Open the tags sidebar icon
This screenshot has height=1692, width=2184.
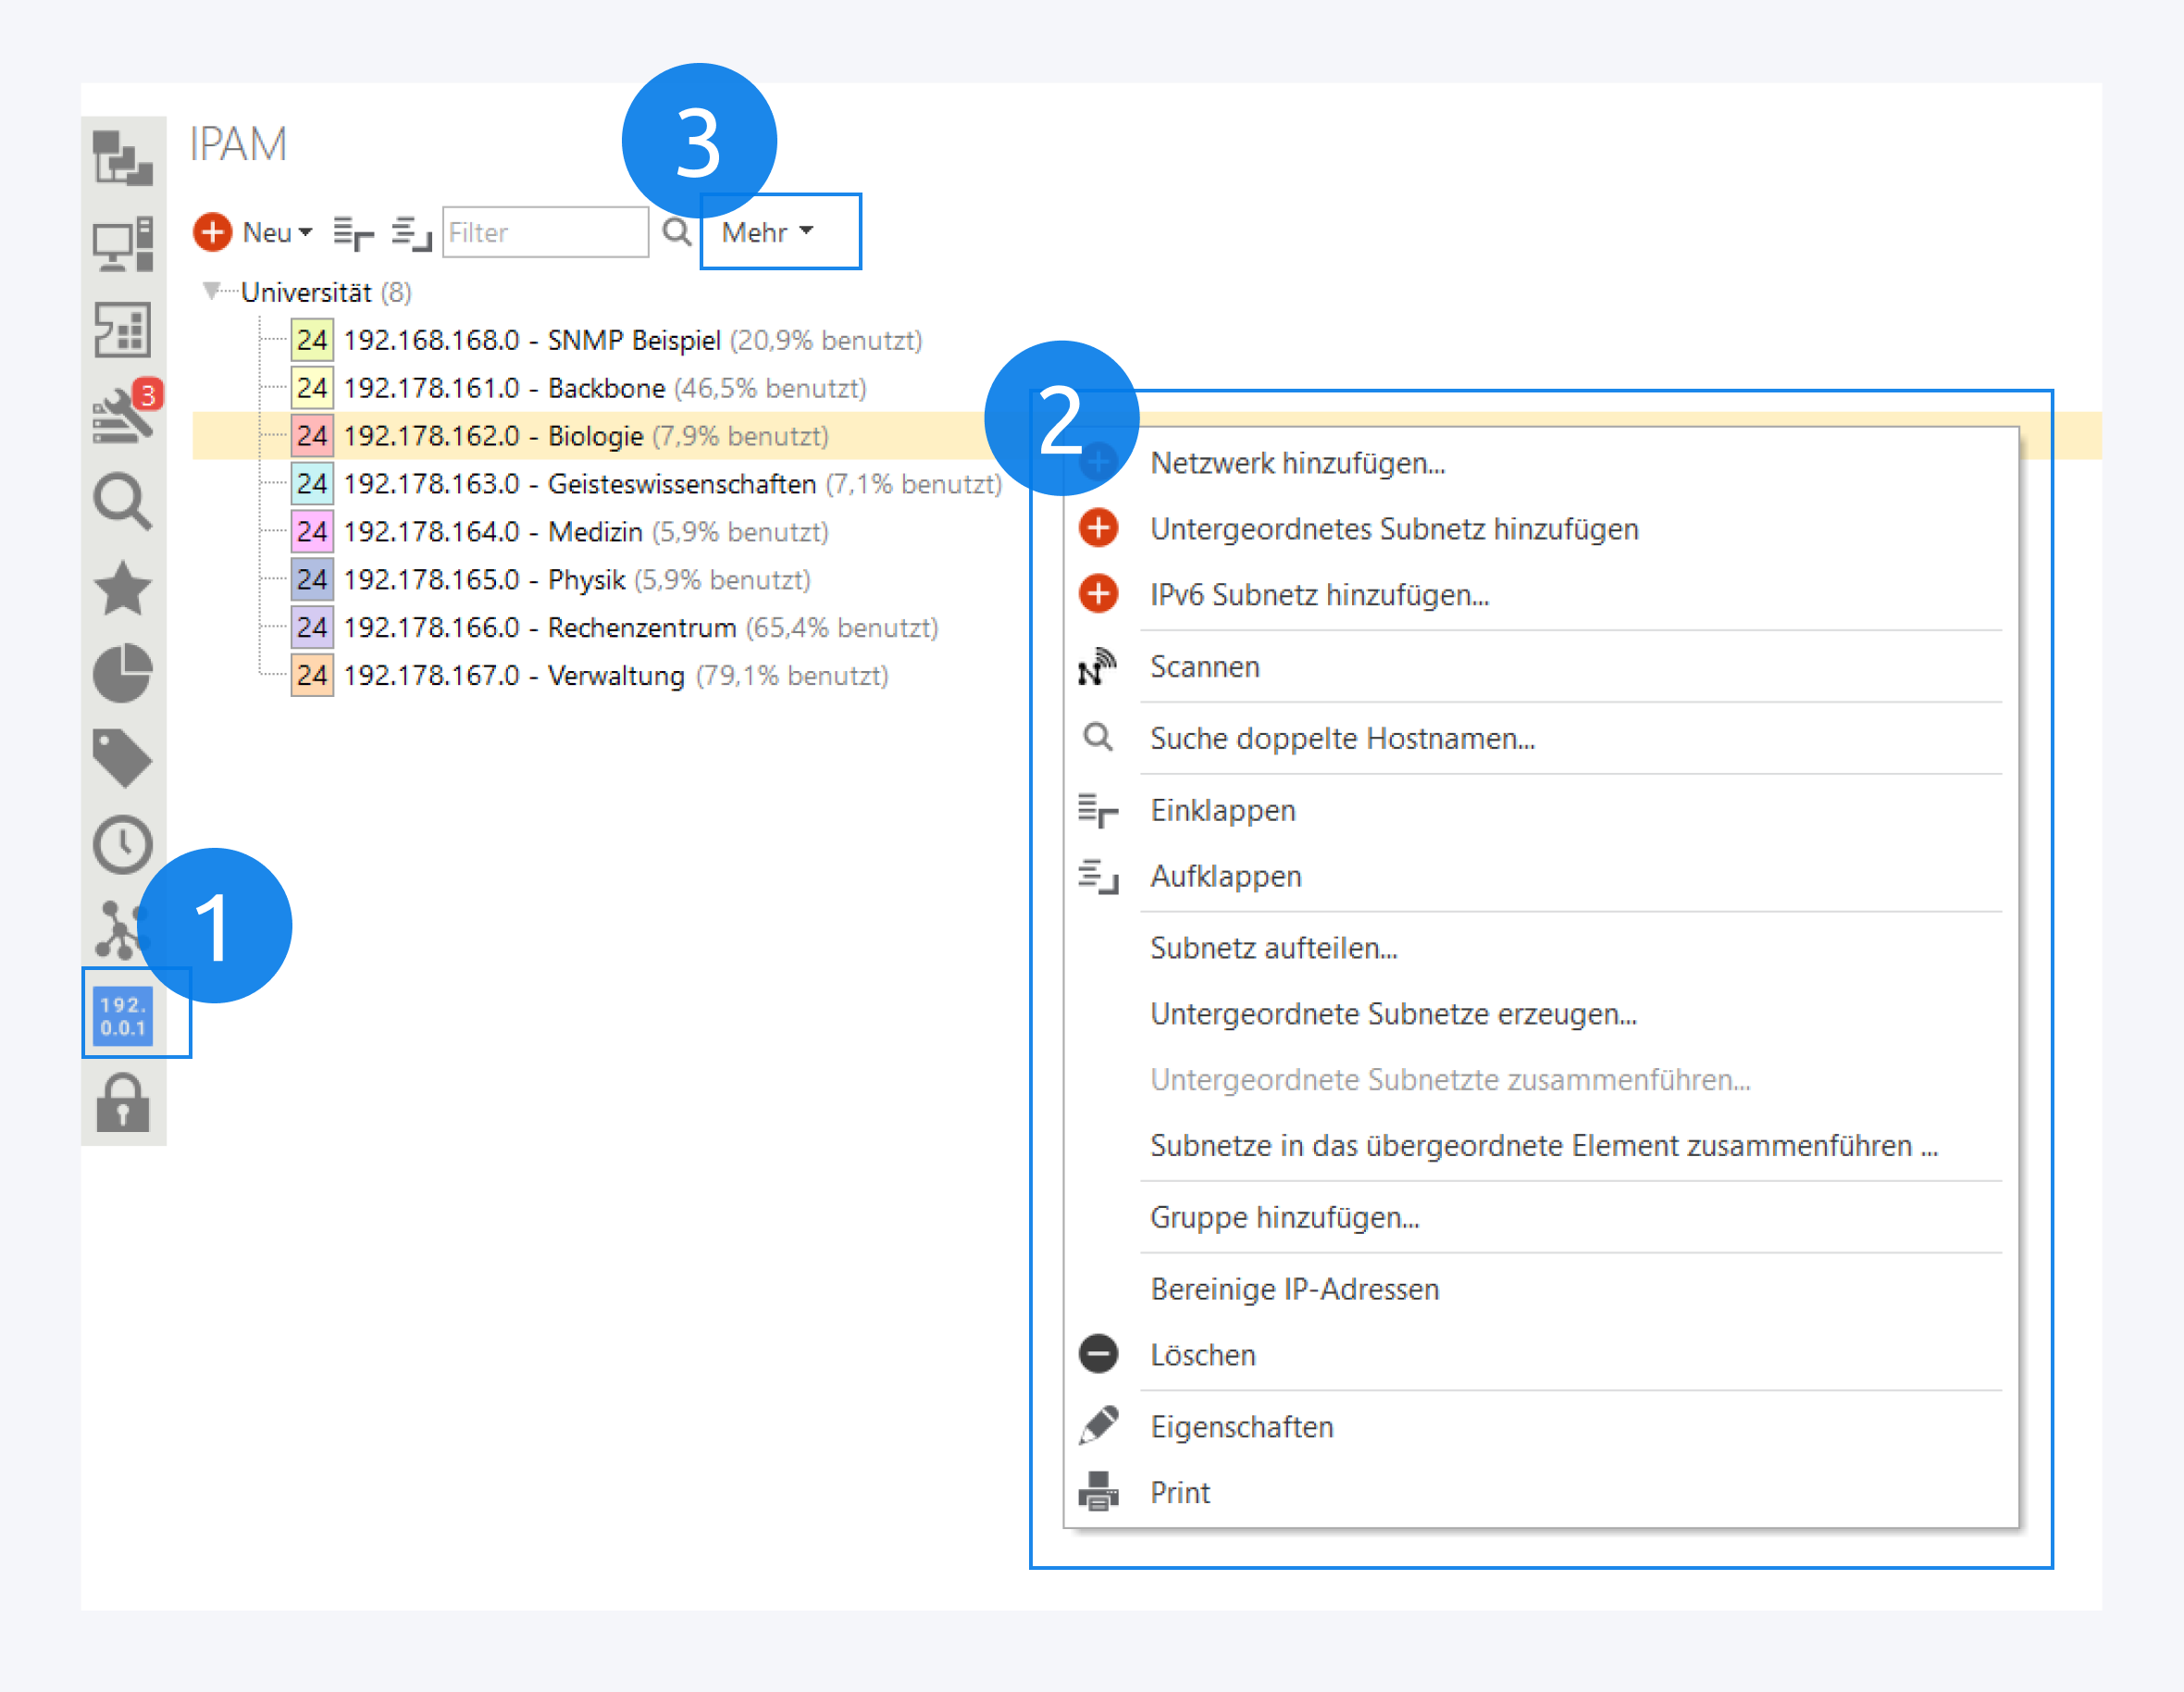click(123, 758)
